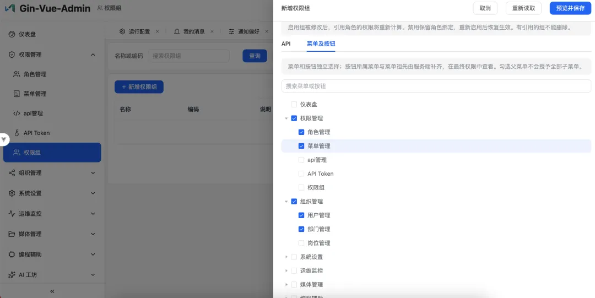The width and height of the screenshot is (595, 298).
Task: Switch to the API tab
Action: point(286,44)
